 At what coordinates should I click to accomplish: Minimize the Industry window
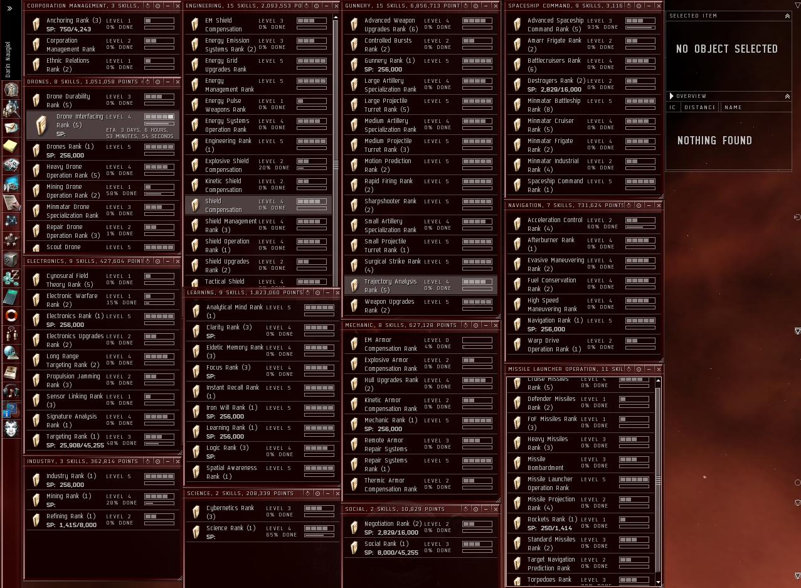pyautogui.click(x=167, y=461)
